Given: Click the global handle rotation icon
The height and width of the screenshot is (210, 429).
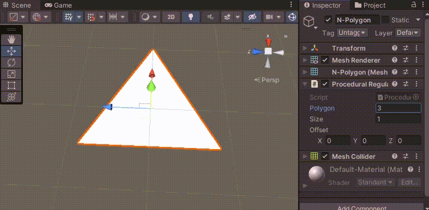Looking at the screenshot, I should [36, 17].
